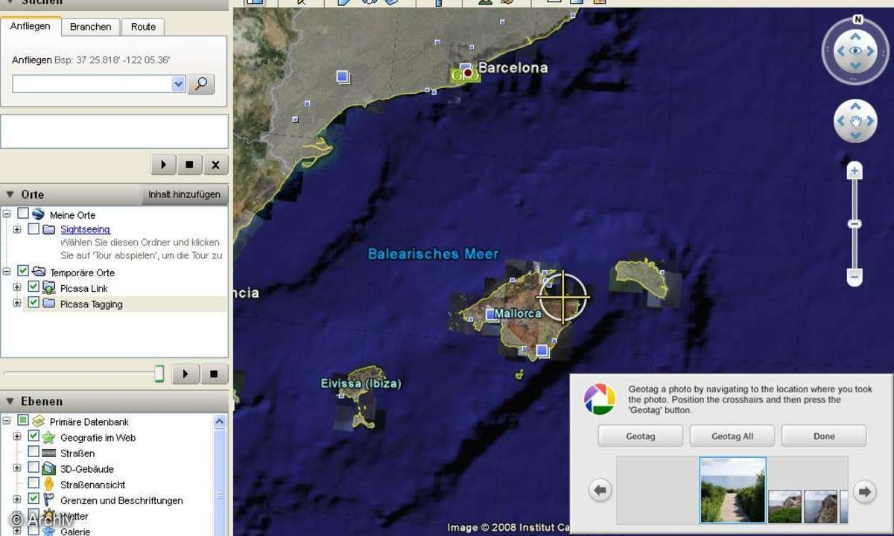Move map right with hand joystick arrow
894x536 pixels.
870,121
